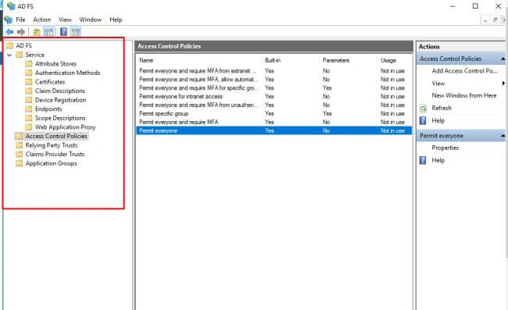Click the Refresh icon in the Actions pane
The image size is (508, 310).
tap(423, 108)
